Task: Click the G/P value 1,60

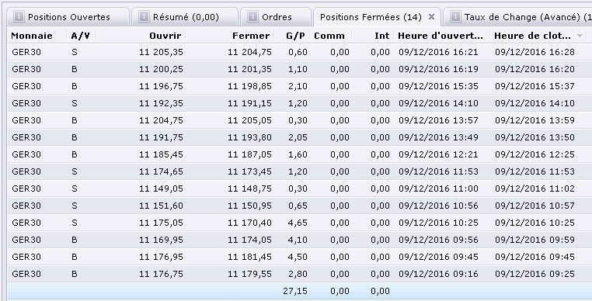Action: tap(298, 154)
